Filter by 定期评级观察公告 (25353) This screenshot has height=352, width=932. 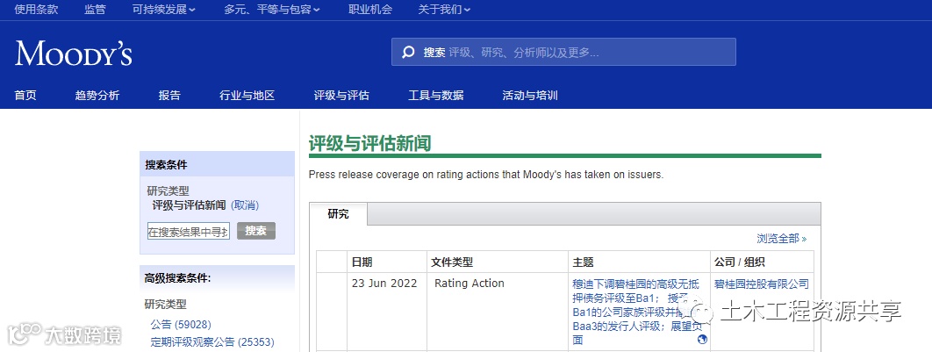[212, 341]
